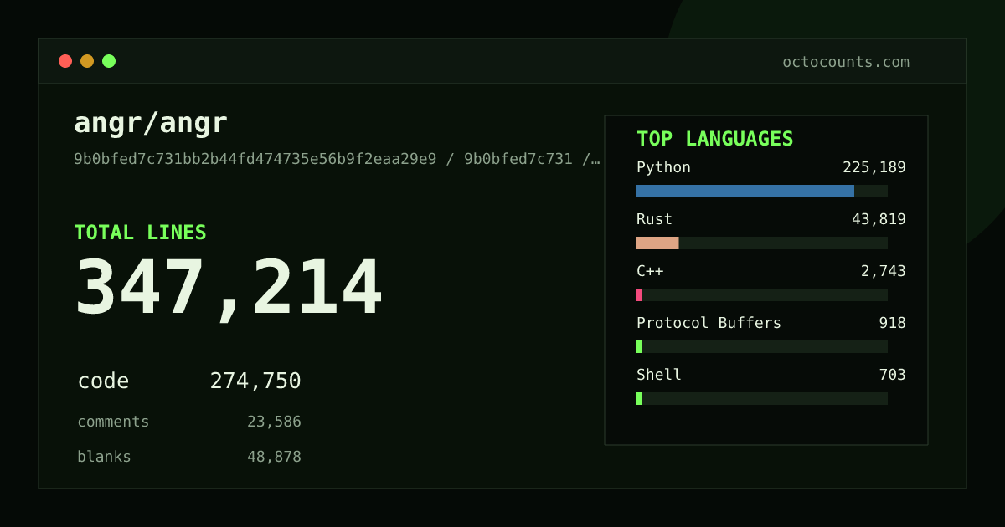Select the comments value 23,586
This screenshot has height=527, width=1005.
(274, 422)
